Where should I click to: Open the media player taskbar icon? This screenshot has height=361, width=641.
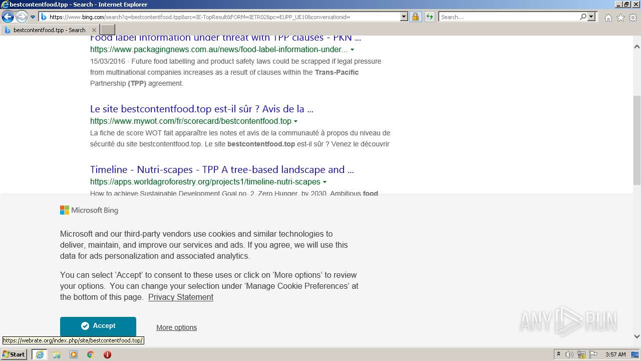click(x=74, y=354)
